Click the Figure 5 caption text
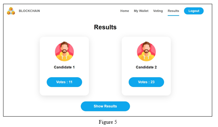 108,122
